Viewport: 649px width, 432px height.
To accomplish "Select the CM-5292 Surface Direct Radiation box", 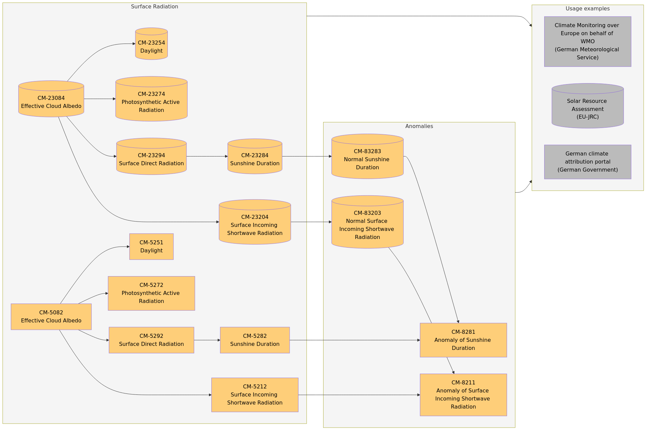I will 151,340.
